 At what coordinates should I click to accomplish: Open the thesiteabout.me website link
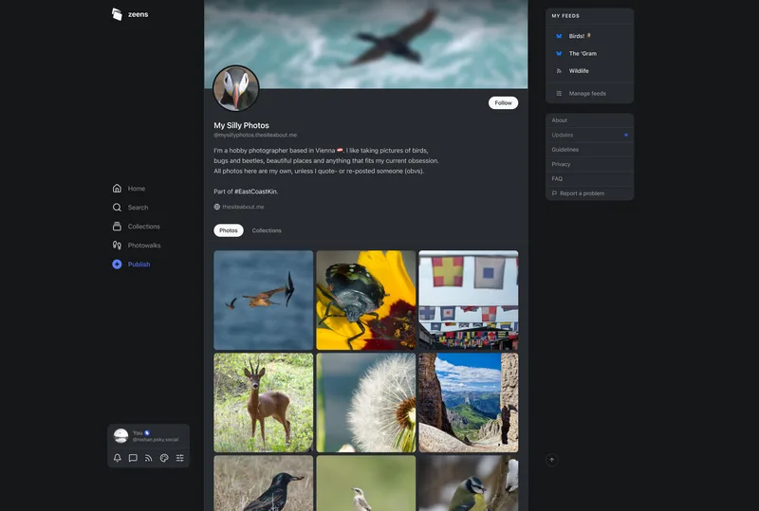point(243,207)
